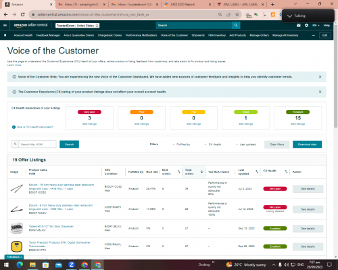Reload the page with the refresh icon
Image resolution: width=338 pixels, height=270 pixels.
tap(22, 15)
